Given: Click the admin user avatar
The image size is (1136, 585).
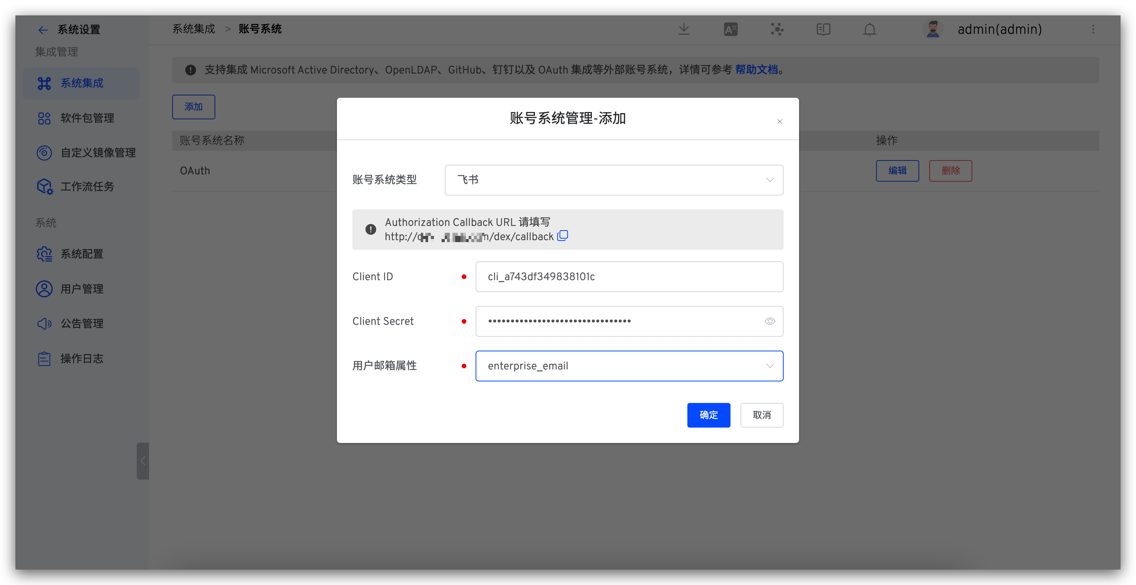Looking at the screenshot, I should coord(932,30).
